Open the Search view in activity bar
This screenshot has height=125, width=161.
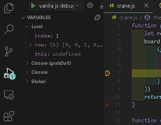(x=9, y=29)
